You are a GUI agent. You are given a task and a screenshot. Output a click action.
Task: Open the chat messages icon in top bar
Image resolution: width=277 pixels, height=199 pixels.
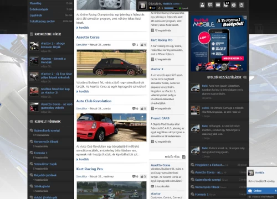pos(210,5)
